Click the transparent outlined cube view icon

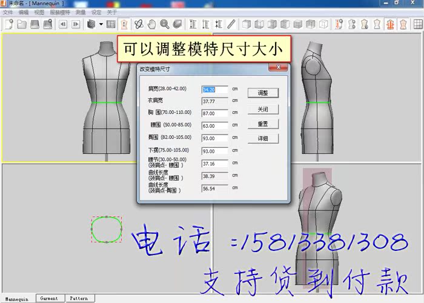pos(323,24)
